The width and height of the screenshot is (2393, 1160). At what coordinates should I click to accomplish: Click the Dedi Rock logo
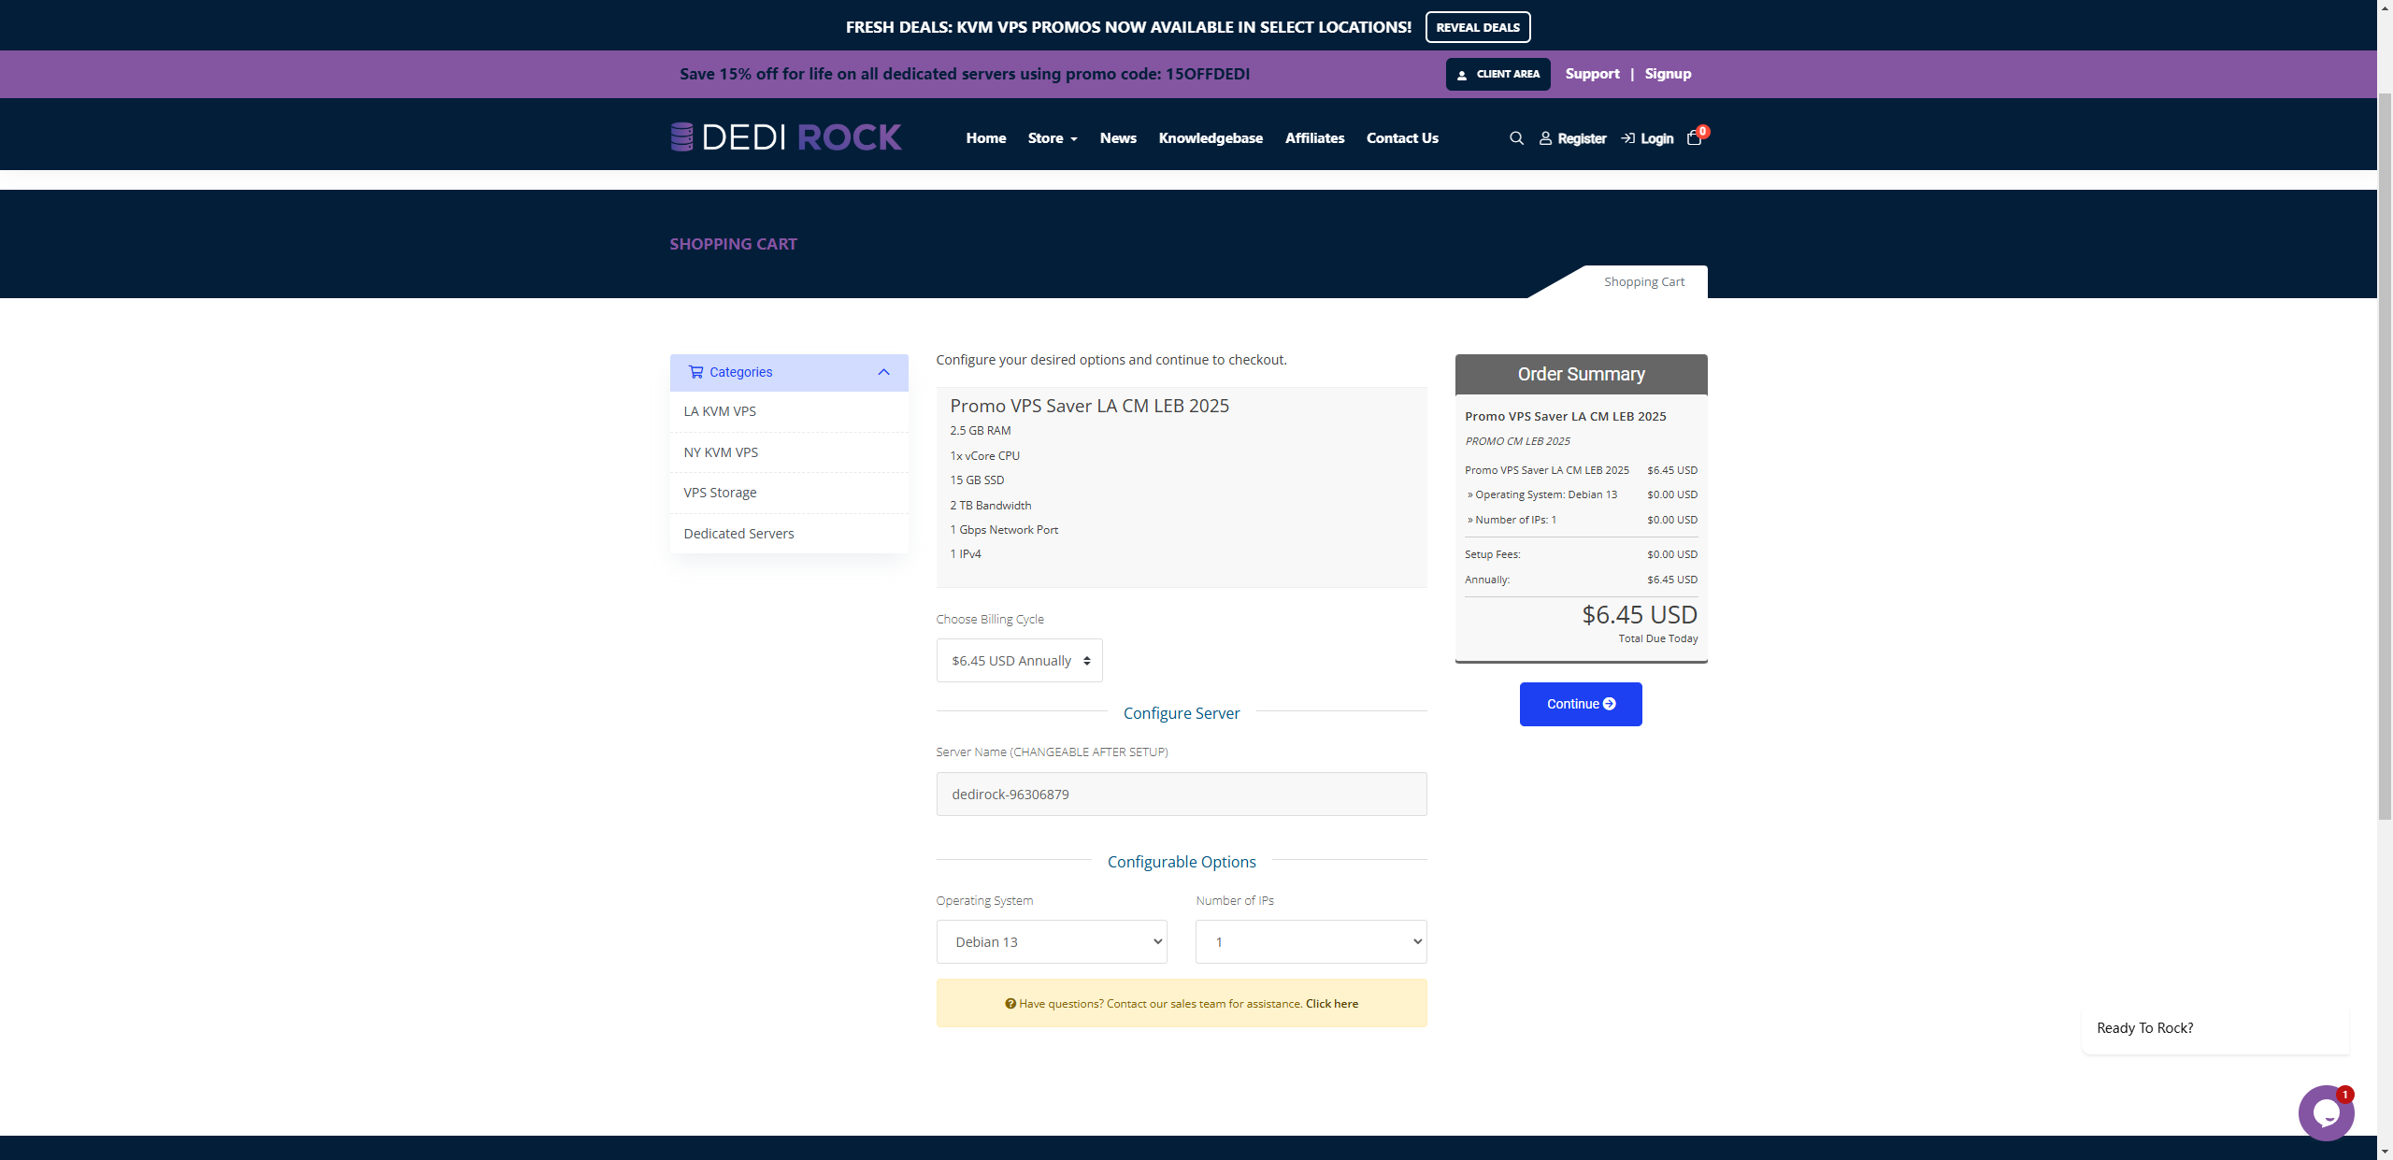coord(786,137)
